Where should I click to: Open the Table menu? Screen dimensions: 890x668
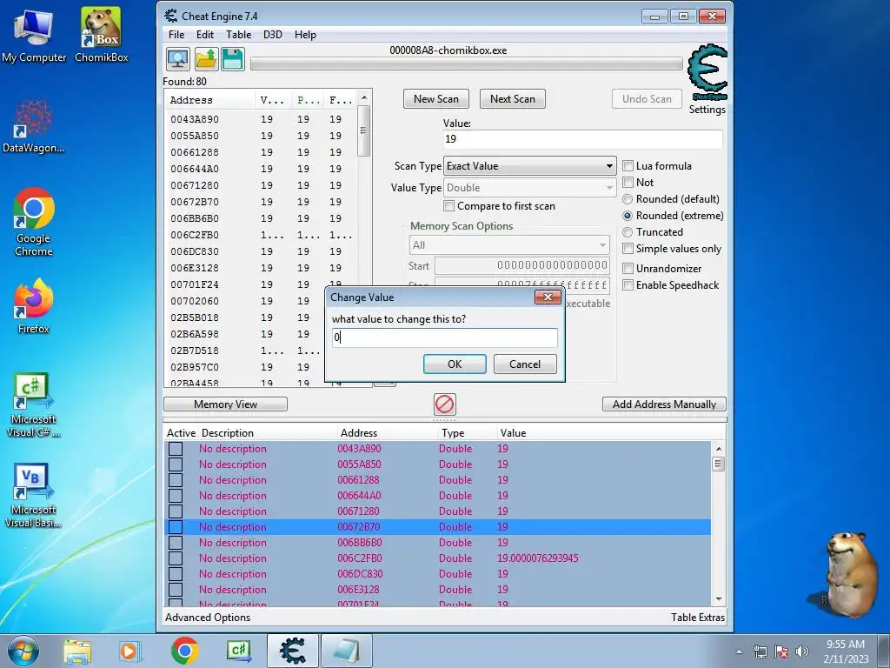238,35
